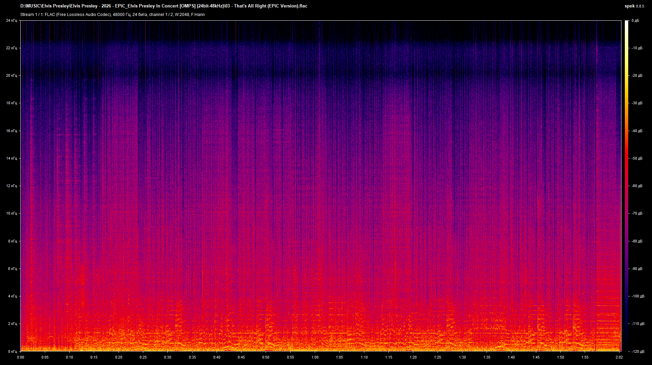The width and height of the screenshot is (652, 365).
Task: Click the 0 кГц frequency label
Action: pyautogui.click(x=12, y=351)
